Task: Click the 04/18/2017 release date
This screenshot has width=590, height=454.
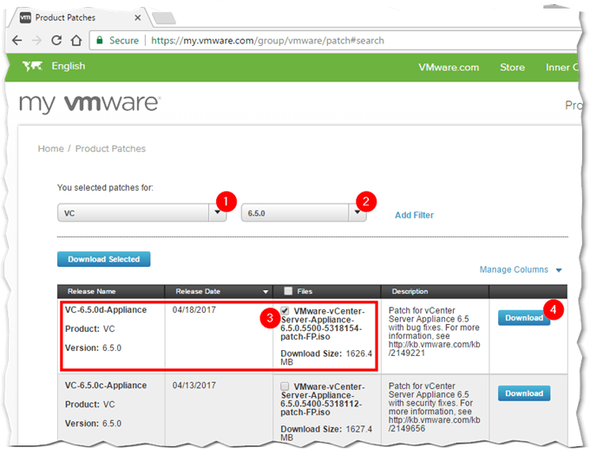Action: click(x=194, y=309)
